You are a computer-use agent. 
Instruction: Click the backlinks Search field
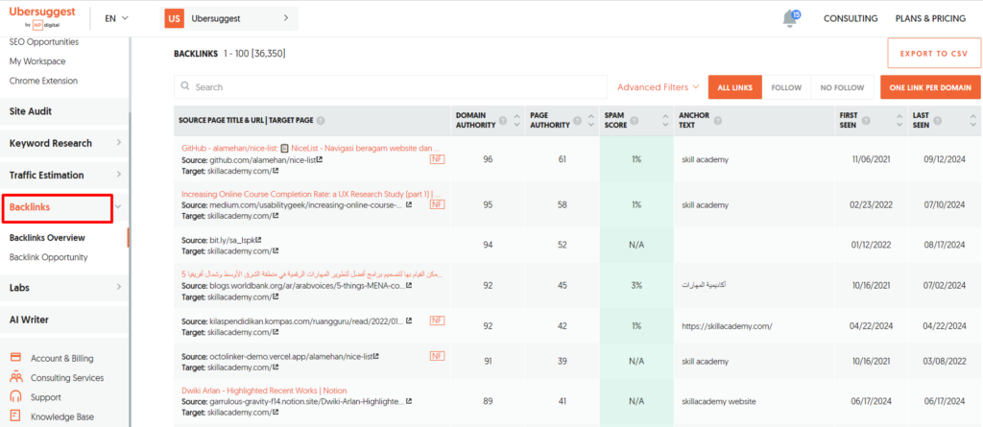pos(391,87)
